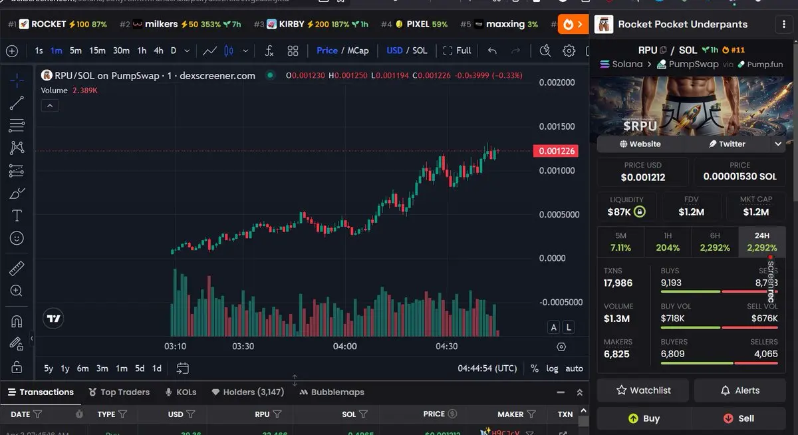Select the 5m timeframe

pyautogui.click(x=75, y=51)
